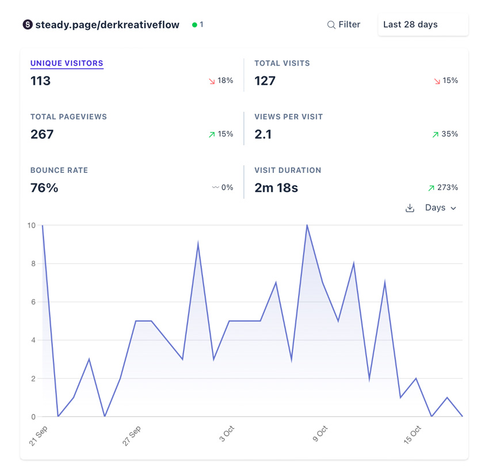Screen dimensions: 489x469
Task: Click the 9 Oct peak on the chart
Action: coord(307,225)
